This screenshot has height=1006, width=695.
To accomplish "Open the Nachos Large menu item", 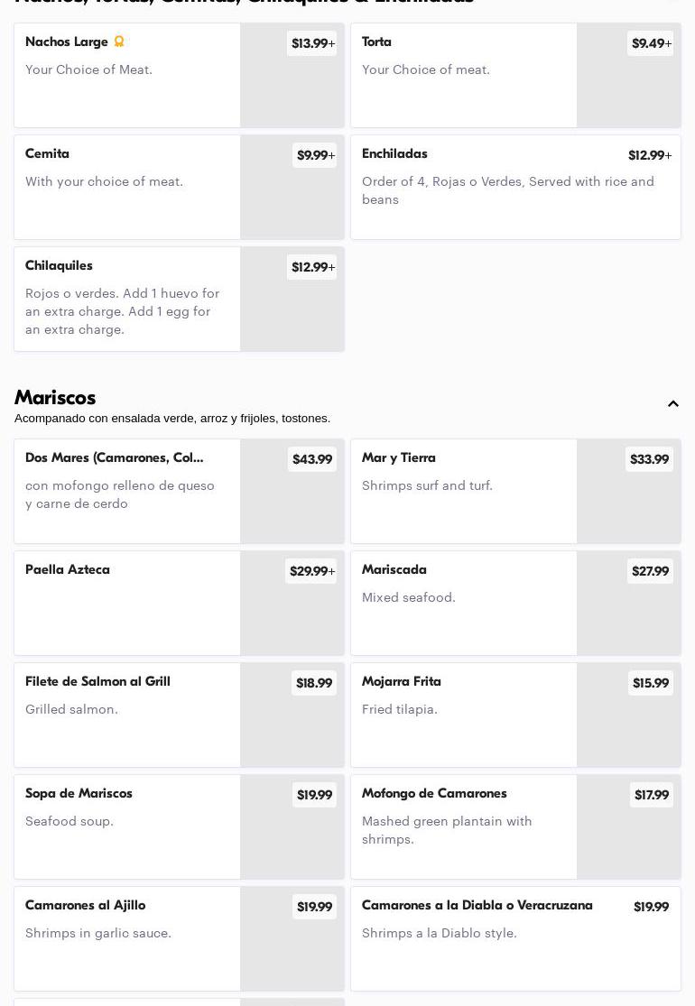I will click(127, 76).
